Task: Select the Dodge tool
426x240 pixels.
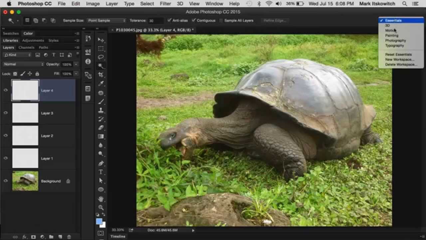Action: (101, 154)
